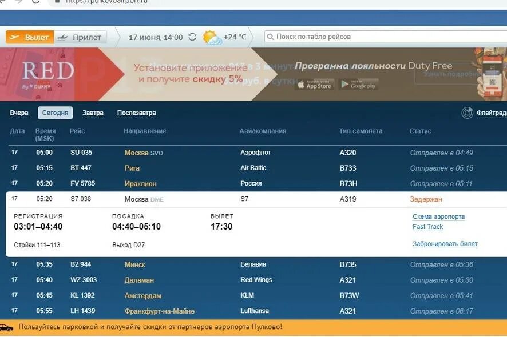Image resolution: width=507 pixels, height=337 pixels.
Task: Click the sun and cloud weather icon
Action: (x=212, y=38)
